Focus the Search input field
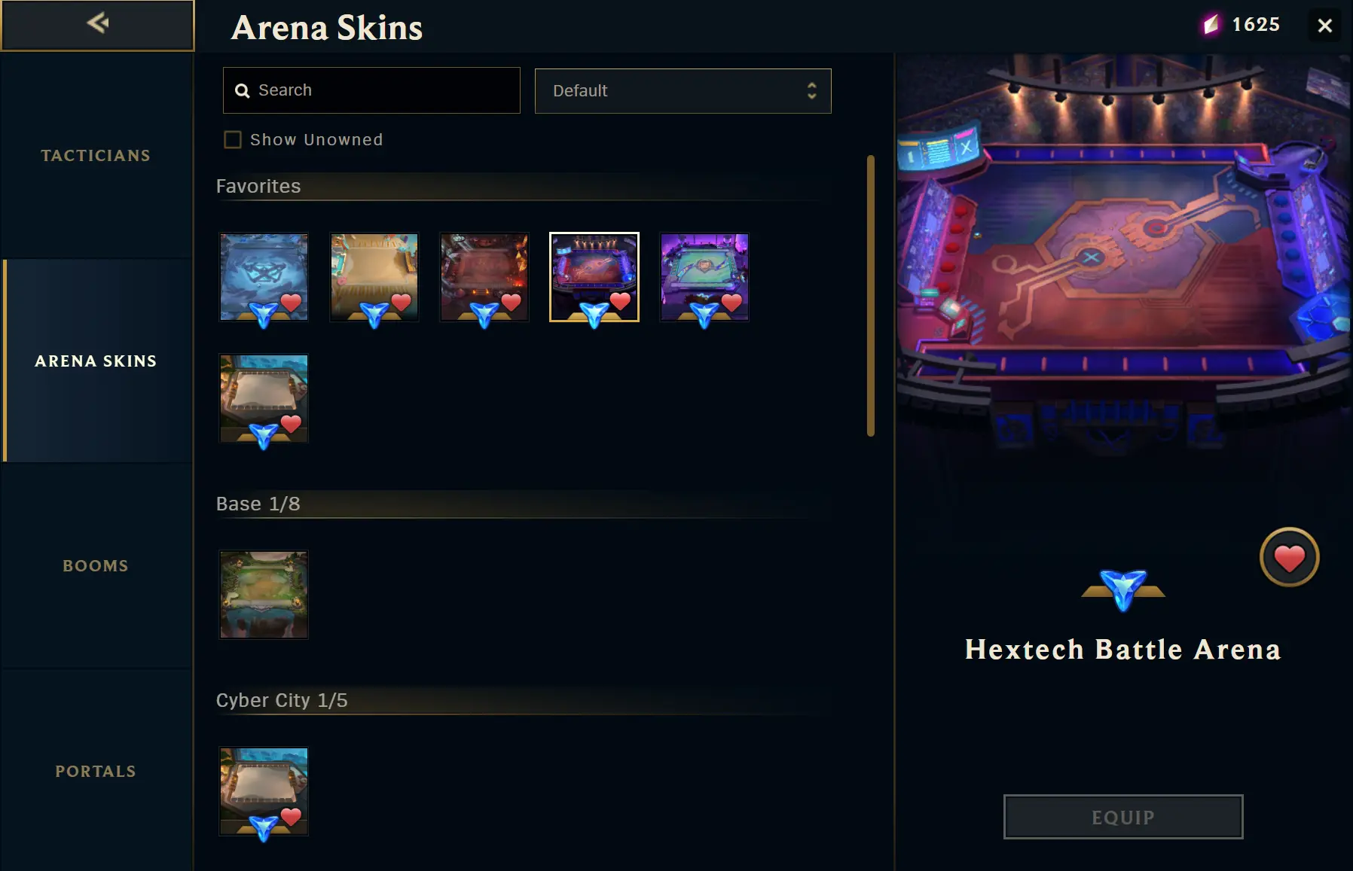This screenshot has height=871, width=1353. click(371, 90)
